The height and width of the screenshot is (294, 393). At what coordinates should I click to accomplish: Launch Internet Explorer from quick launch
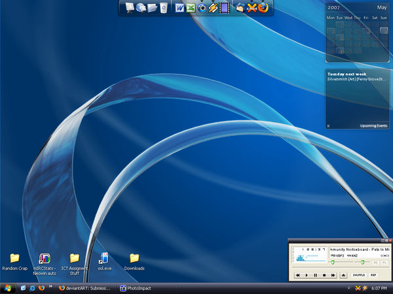(32, 288)
